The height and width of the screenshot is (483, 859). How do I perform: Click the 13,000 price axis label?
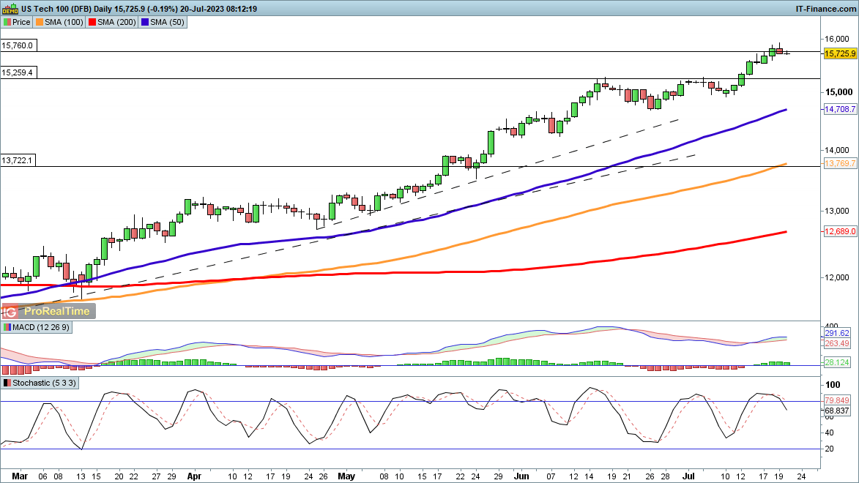[x=837, y=211]
